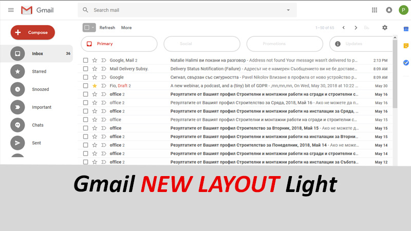
Task: Switch to the Updates tab
Action: [361, 44]
